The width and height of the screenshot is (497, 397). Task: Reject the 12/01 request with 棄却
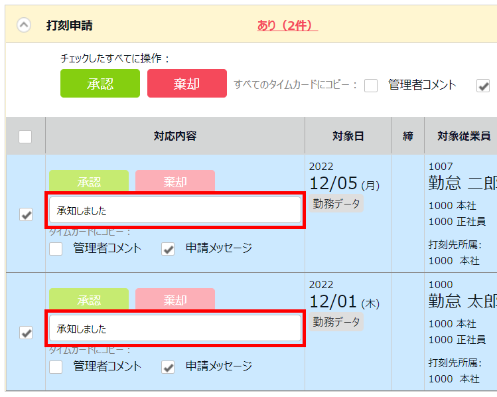tap(175, 300)
